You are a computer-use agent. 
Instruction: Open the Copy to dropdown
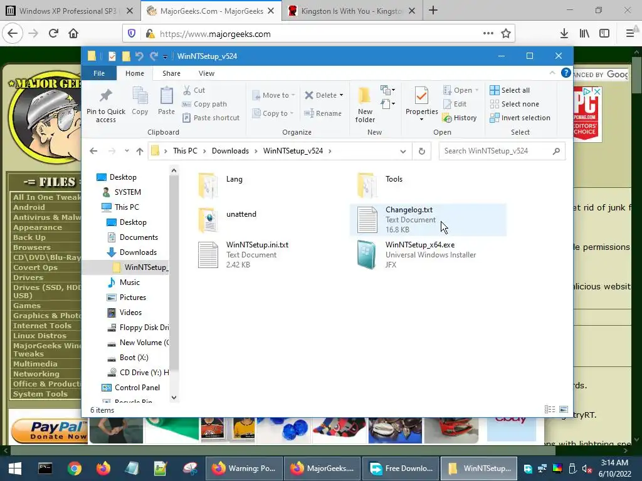273,113
